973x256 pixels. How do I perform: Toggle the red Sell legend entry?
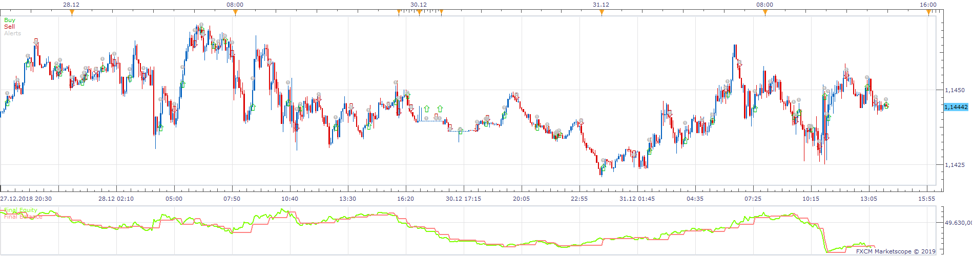coord(9,27)
